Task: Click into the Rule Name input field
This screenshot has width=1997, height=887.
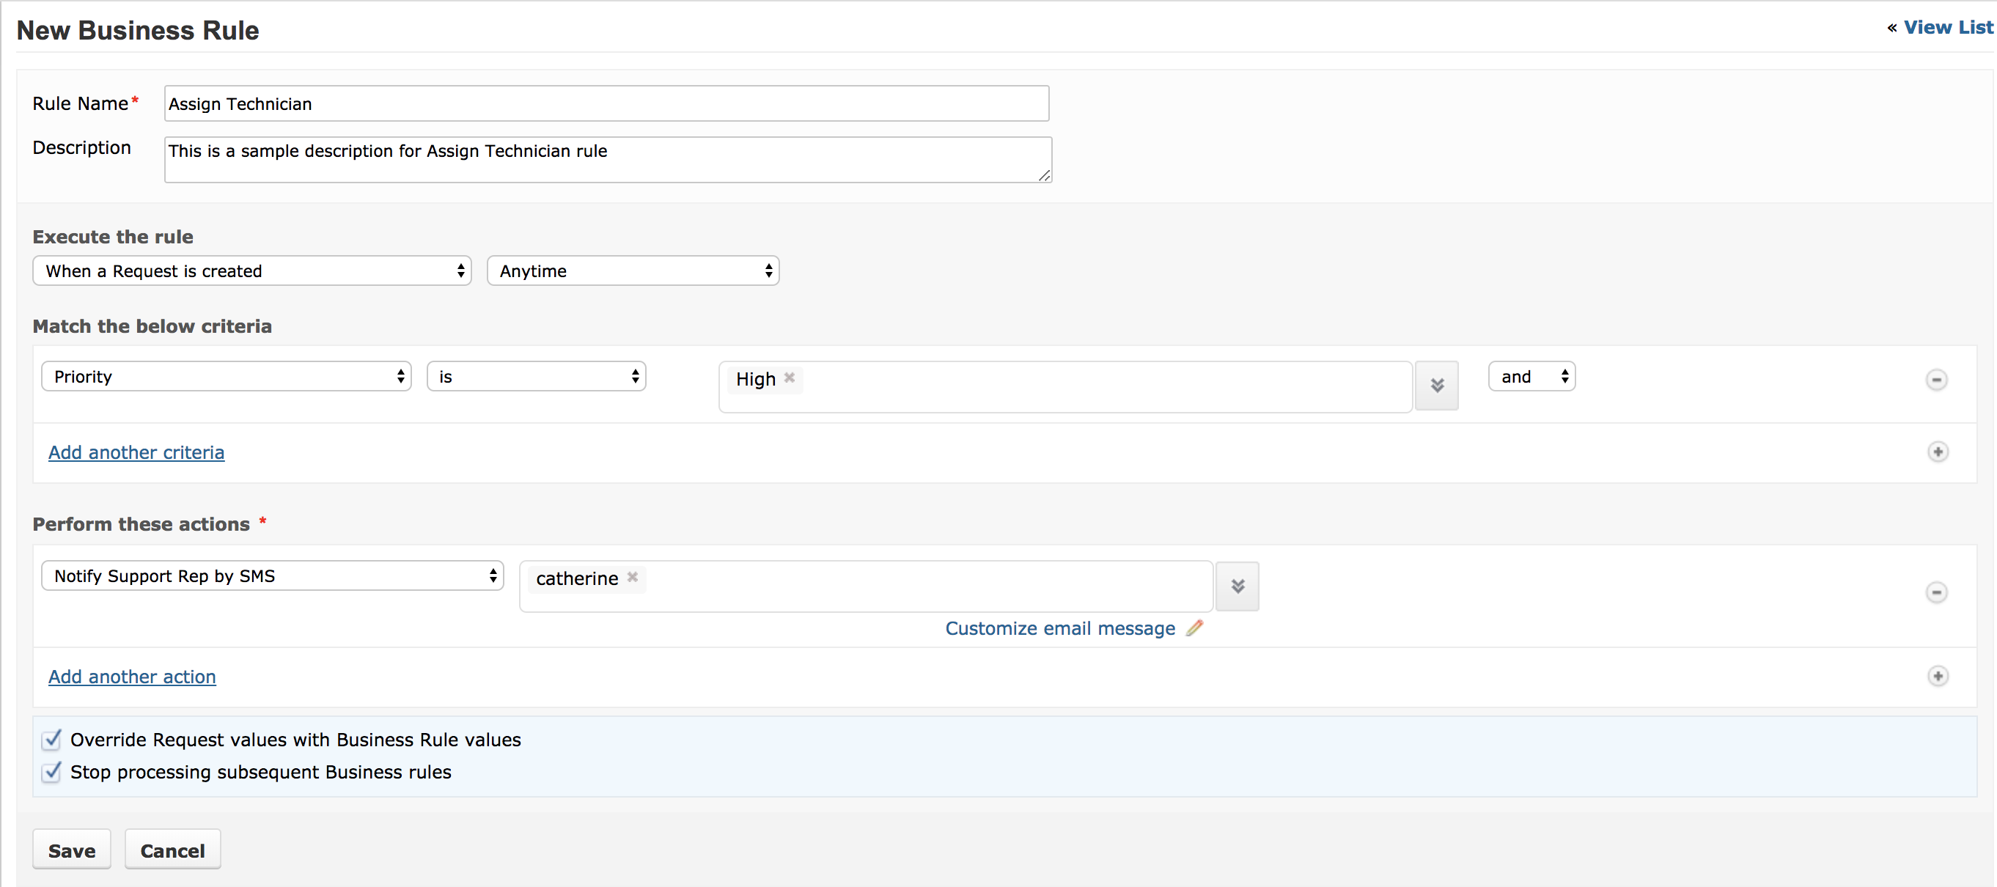Action: click(x=608, y=102)
